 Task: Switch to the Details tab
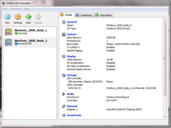click(x=67, y=15)
